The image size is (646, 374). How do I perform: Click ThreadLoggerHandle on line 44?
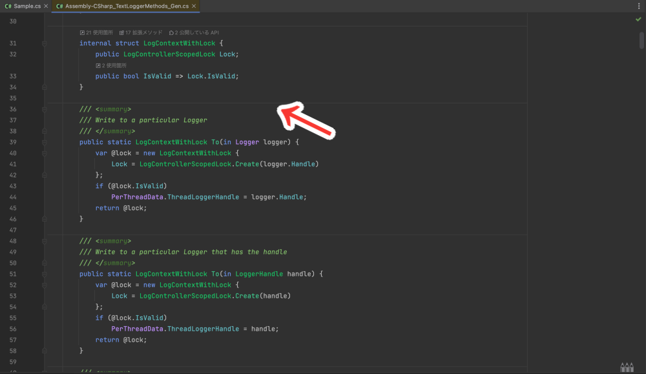coord(203,197)
